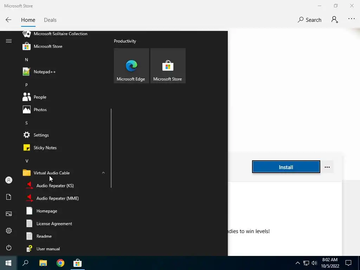This screenshot has height=270, width=360.
Task: Open the user account icon in Start sidebar
Action: (9, 180)
